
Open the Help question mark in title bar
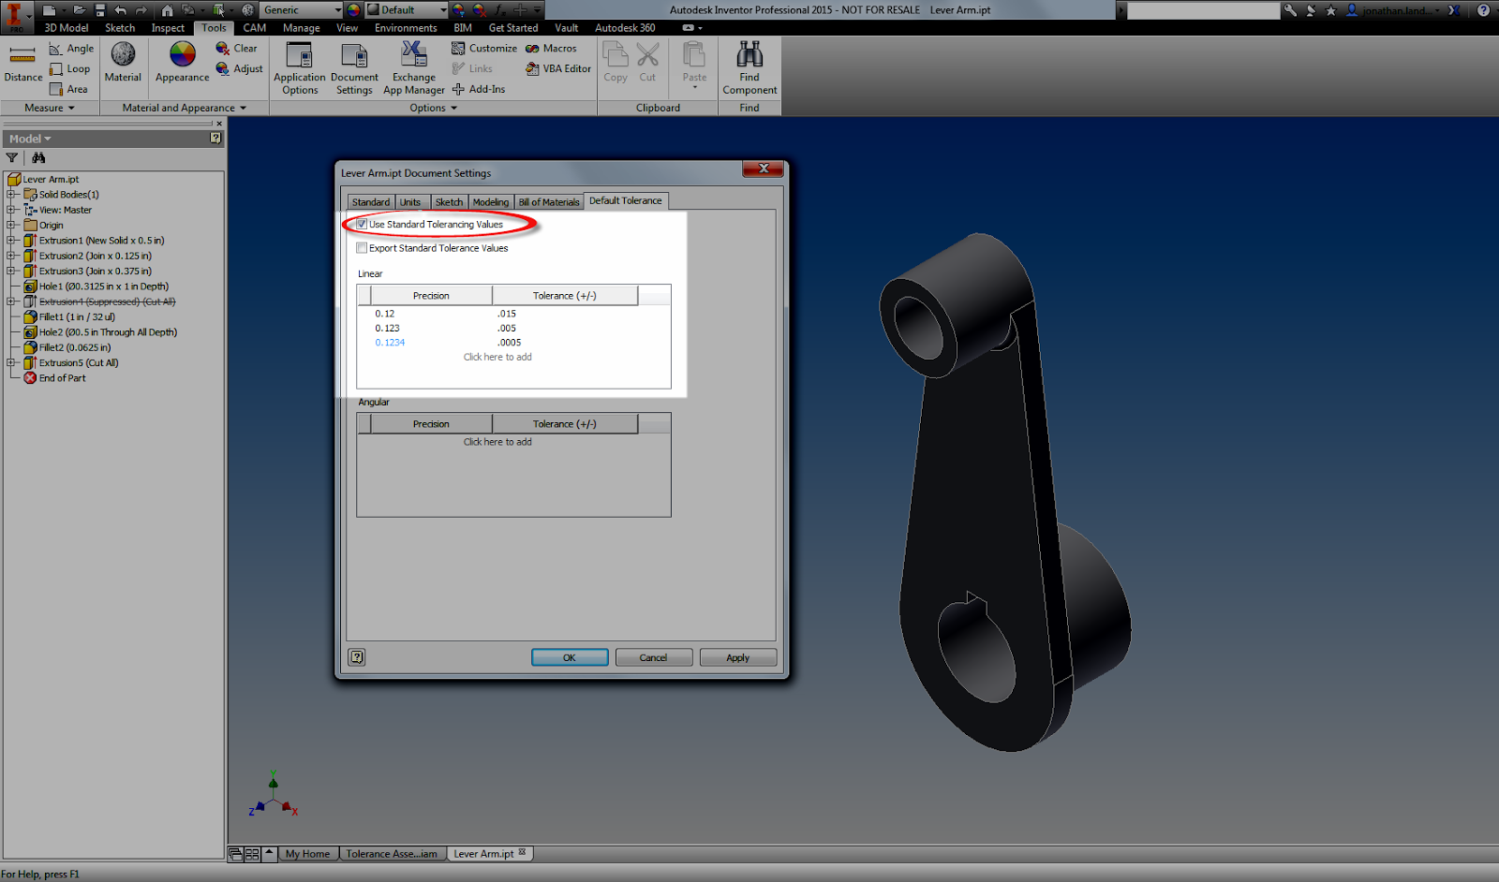pyautogui.click(x=1483, y=10)
